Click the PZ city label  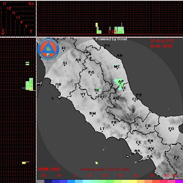(176, 157)
